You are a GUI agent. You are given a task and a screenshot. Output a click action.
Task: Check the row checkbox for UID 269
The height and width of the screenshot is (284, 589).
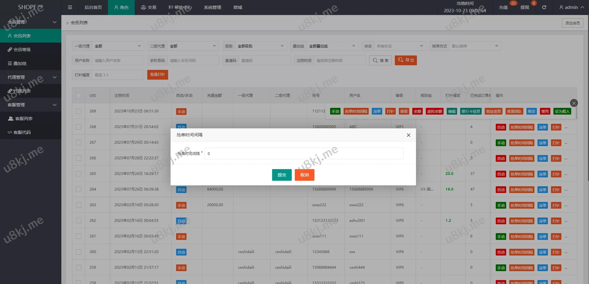click(79, 111)
